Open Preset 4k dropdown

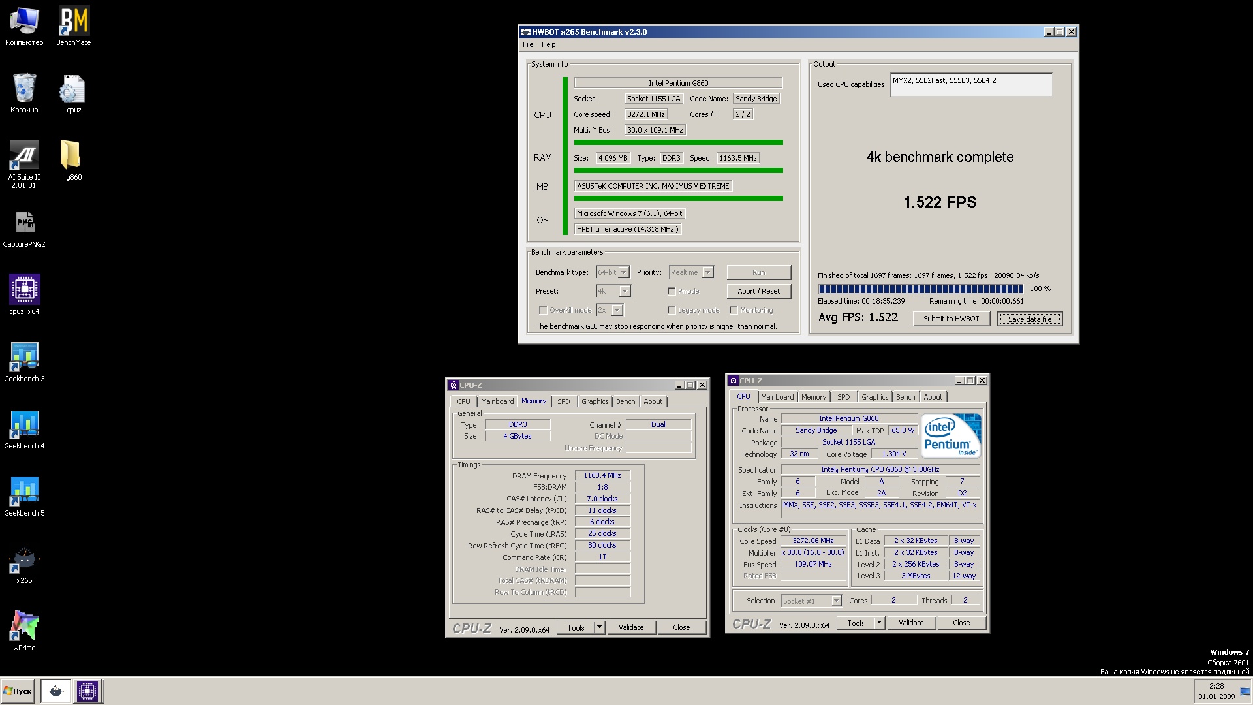[x=625, y=291]
